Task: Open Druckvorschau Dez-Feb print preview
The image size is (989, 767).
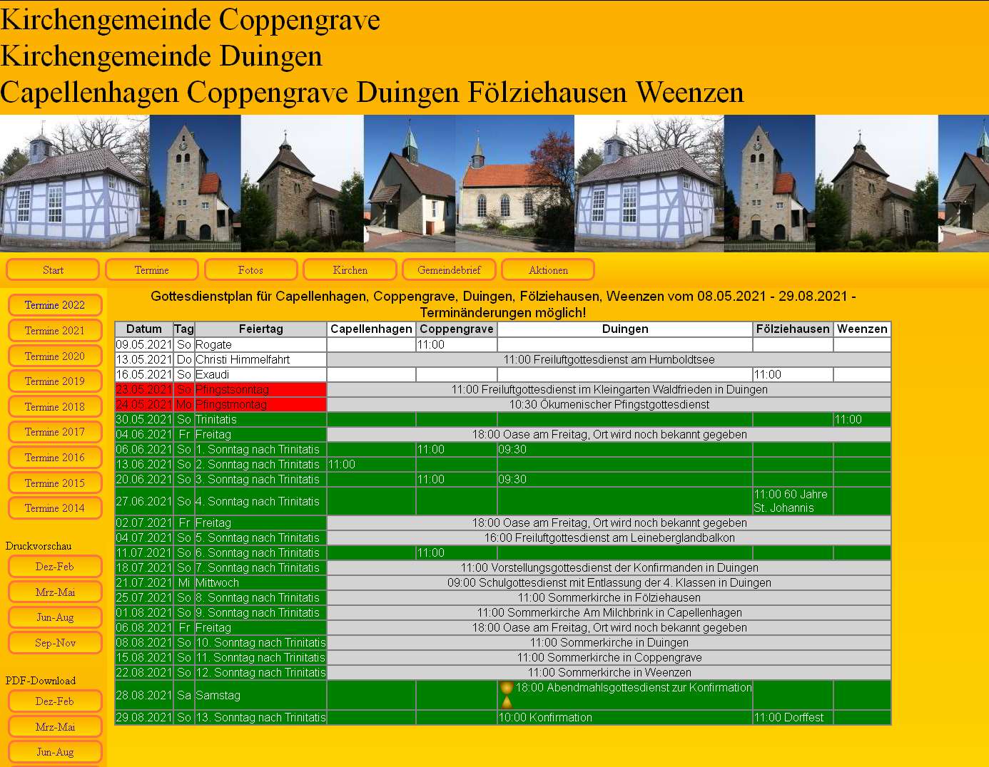Action: (55, 566)
